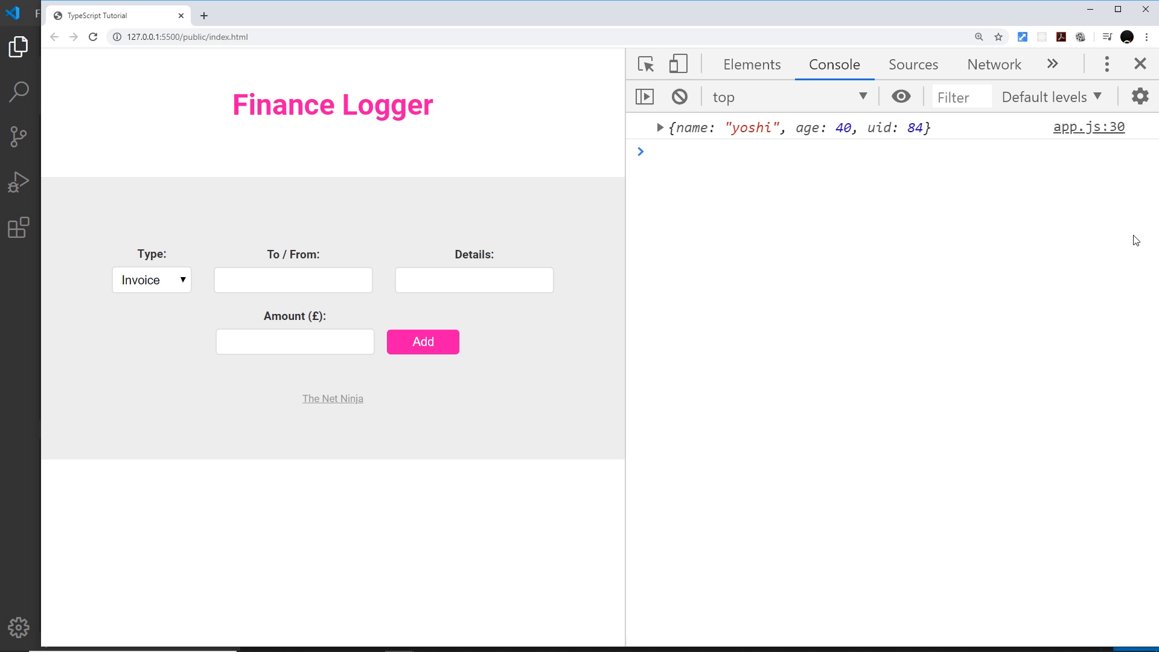
Task: Open the Chrome three-dot menu
Action: [x=1147, y=37]
